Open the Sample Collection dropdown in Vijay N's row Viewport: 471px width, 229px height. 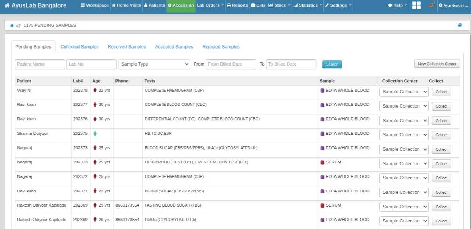[x=403, y=92]
